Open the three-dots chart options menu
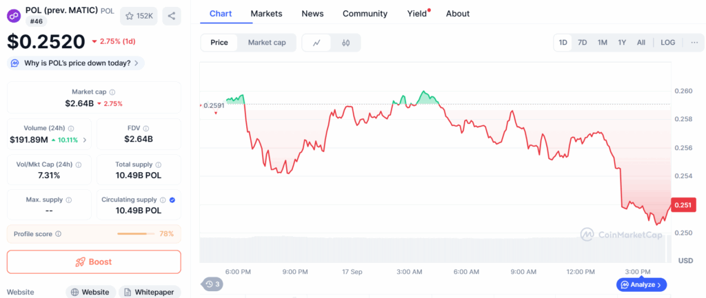 click(694, 43)
